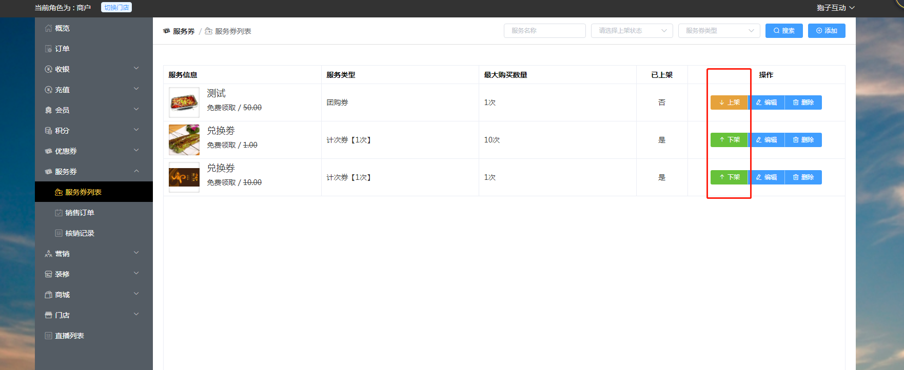Click 编辑 for the 10.00 兑换券 row
Image resolution: width=904 pixels, height=370 pixels.
(767, 177)
